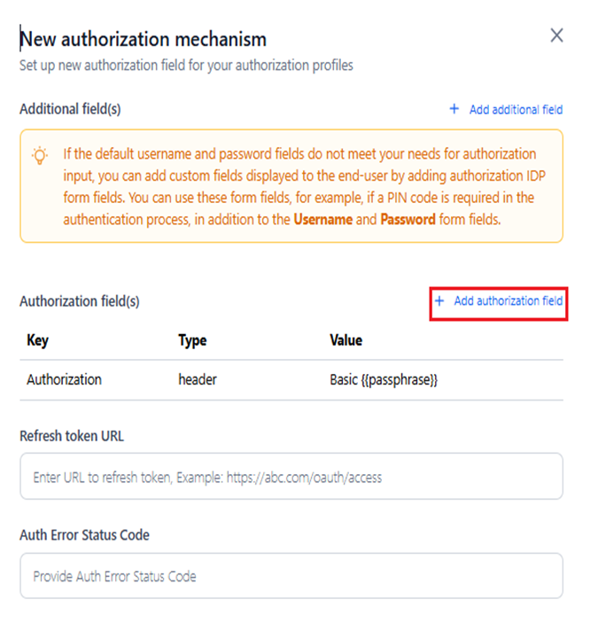Click the Key column header
This screenshot has height=631, width=590.
[x=37, y=340]
